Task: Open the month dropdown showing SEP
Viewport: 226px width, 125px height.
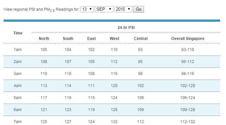Action: (104, 9)
